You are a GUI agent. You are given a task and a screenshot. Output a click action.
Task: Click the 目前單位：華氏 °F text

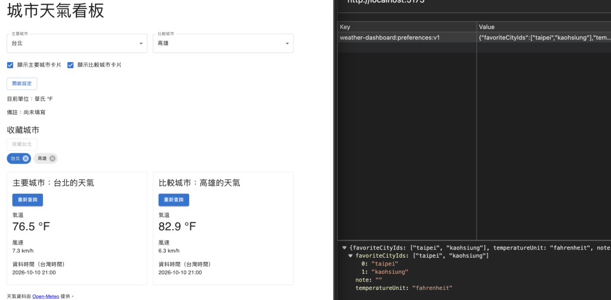pyautogui.click(x=30, y=99)
